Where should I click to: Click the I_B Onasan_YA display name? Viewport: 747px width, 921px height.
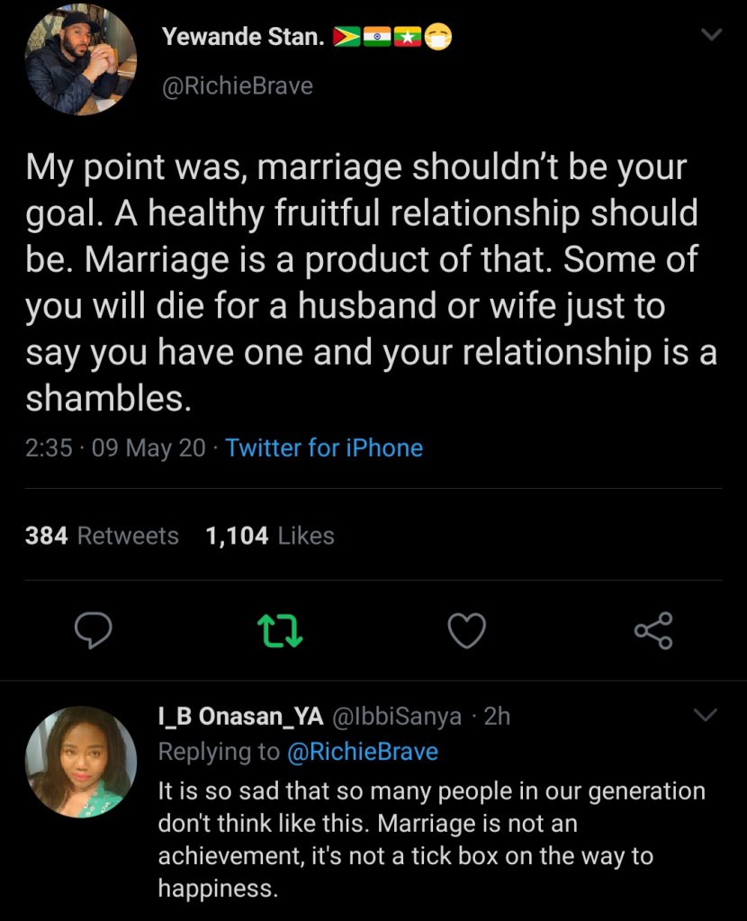[240, 716]
